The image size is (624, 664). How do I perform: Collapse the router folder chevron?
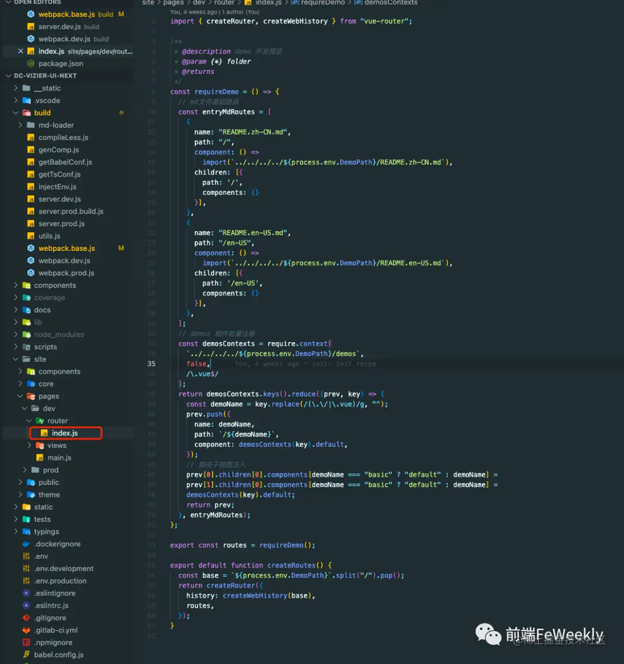(29, 421)
